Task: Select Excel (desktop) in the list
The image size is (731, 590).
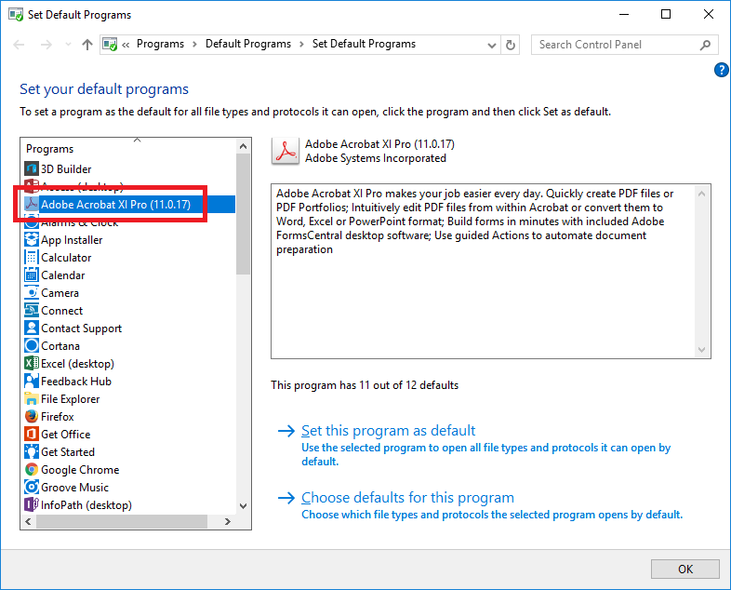Action: [x=77, y=364]
